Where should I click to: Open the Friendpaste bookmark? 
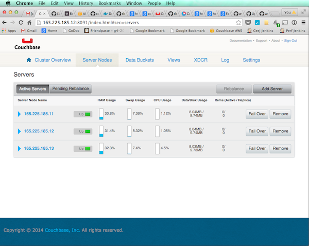[105, 31]
